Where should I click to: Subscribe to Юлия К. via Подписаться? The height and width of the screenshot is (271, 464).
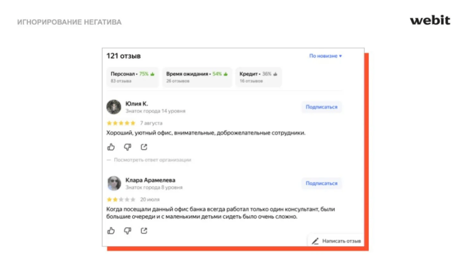(321, 107)
